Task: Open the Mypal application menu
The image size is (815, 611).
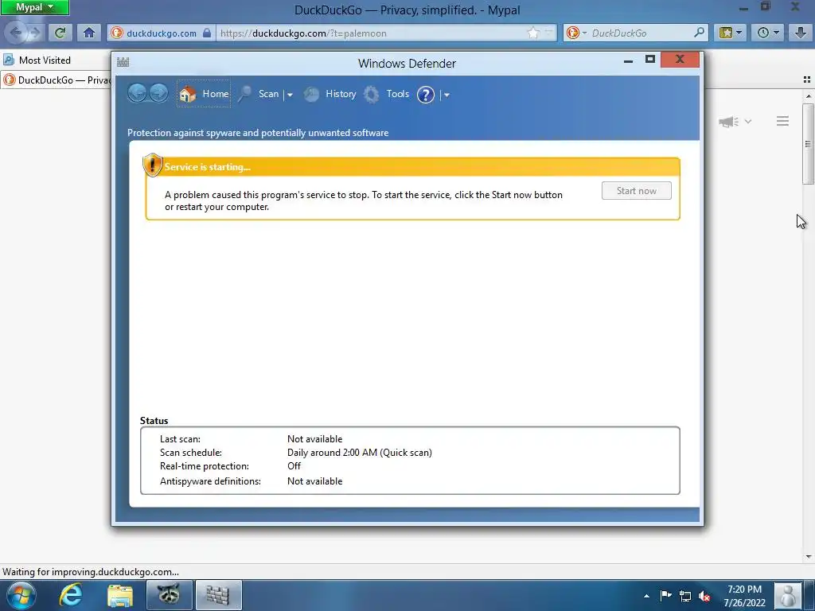Action: coord(34,7)
